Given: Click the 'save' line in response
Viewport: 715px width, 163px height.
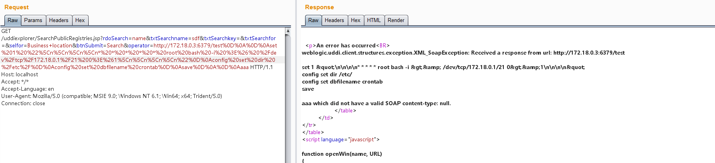Looking at the screenshot, I should [308, 89].
